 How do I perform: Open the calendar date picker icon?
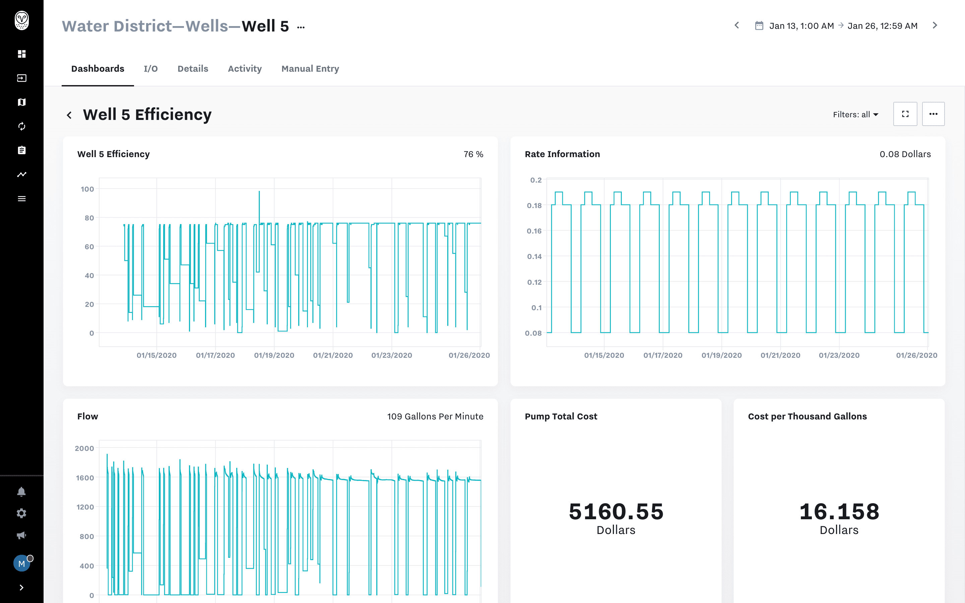[759, 25]
